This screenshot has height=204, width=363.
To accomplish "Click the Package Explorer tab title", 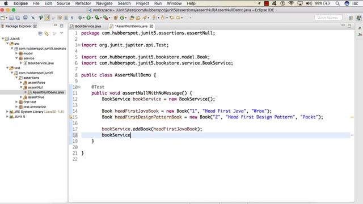I will tap(18, 26).
